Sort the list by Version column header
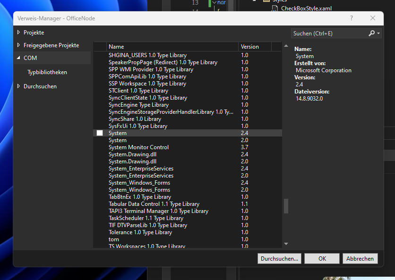Screen dimensions: 395x280 click(x=255, y=47)
